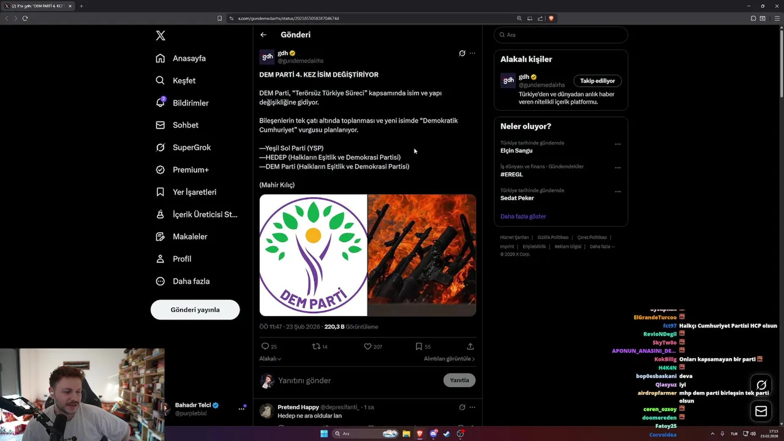Go to Profil page
The width and height of the screenshot is (784, 441).
173,258
